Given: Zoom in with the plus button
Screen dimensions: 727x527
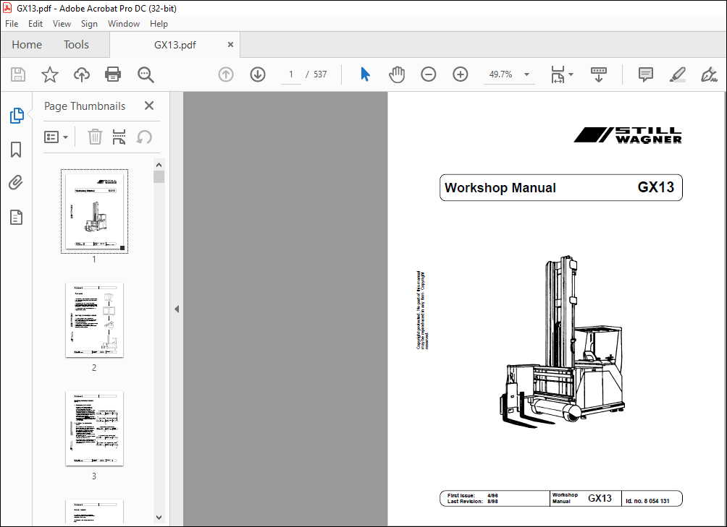Looking at the screenshot, I should click(x=461, y=74).
